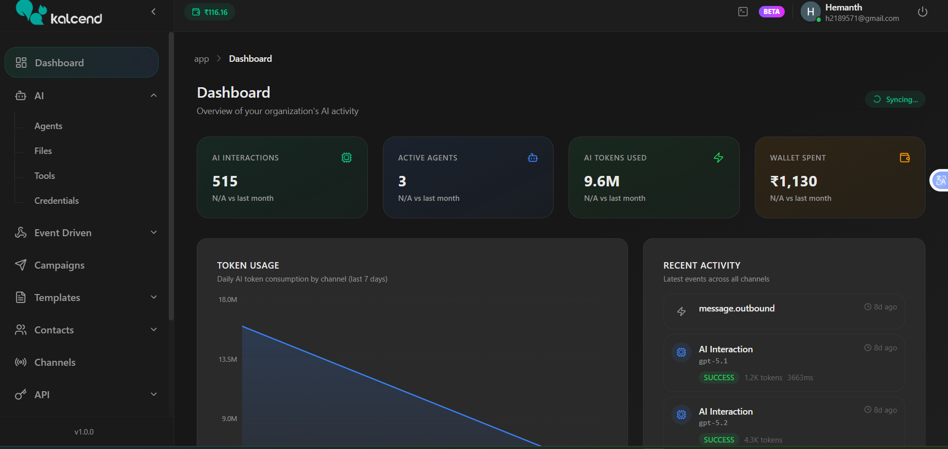Open the Active Agents 3 card

(x=468, y=177)
